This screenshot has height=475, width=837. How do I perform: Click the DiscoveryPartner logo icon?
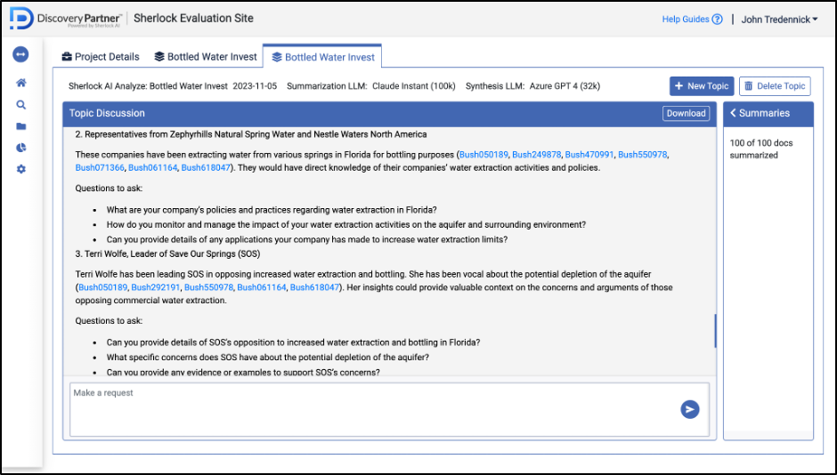[x=21, y=19]
